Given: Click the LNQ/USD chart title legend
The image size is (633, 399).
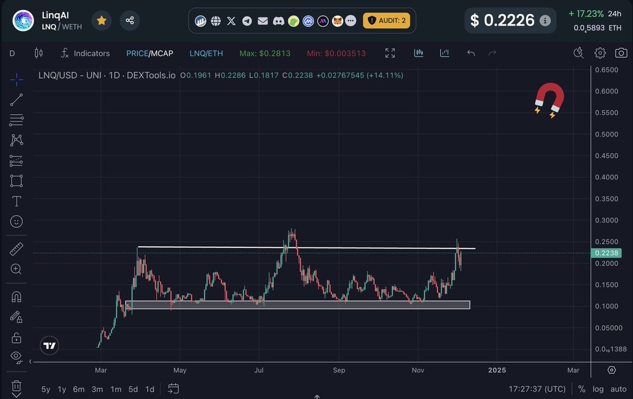Looking at the screenshot, I should pyautogui.click(x=107, y=75).
